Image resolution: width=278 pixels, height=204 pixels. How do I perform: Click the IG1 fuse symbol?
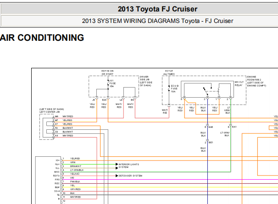[x=108, y=83]
